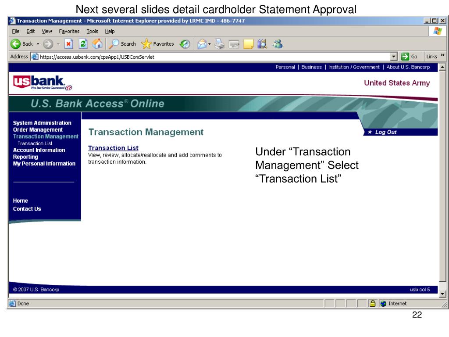Open Account Information in the sidebar
The image size is (449, 337).
[x=39, y=150]
